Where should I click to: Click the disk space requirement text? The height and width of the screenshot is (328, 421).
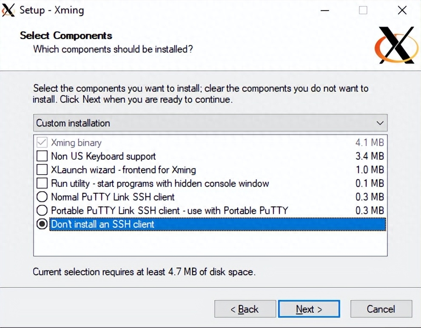144,272
